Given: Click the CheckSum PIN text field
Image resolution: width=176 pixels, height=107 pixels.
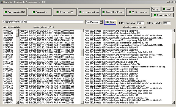Looking at the screenshot, I should (43, 22).
